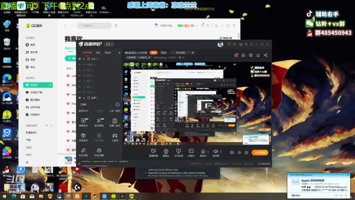Click orange 保存 button

click(154, 52)
